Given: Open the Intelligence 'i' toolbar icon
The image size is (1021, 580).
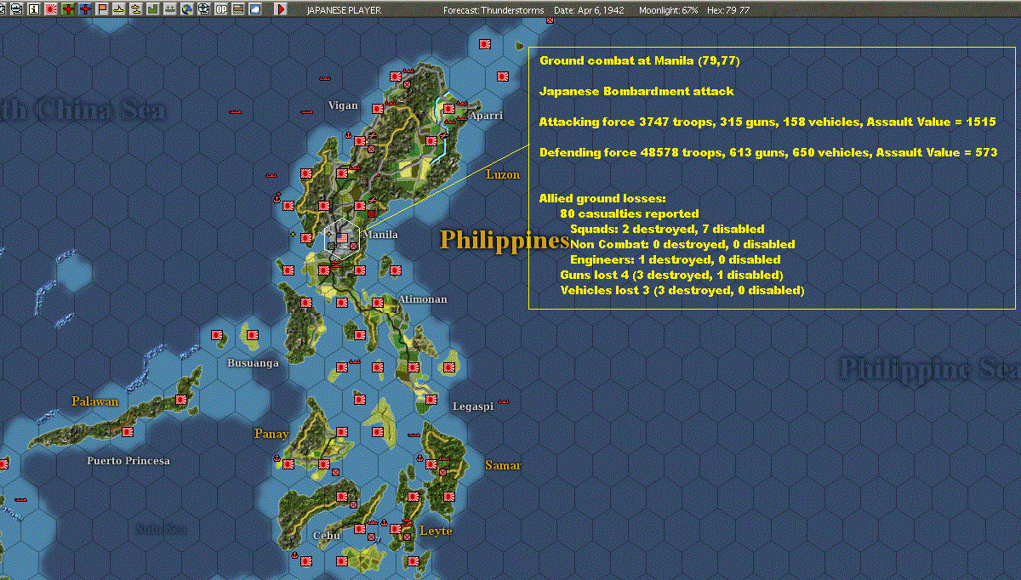Looking at the screenshot, I should point(33,9).
